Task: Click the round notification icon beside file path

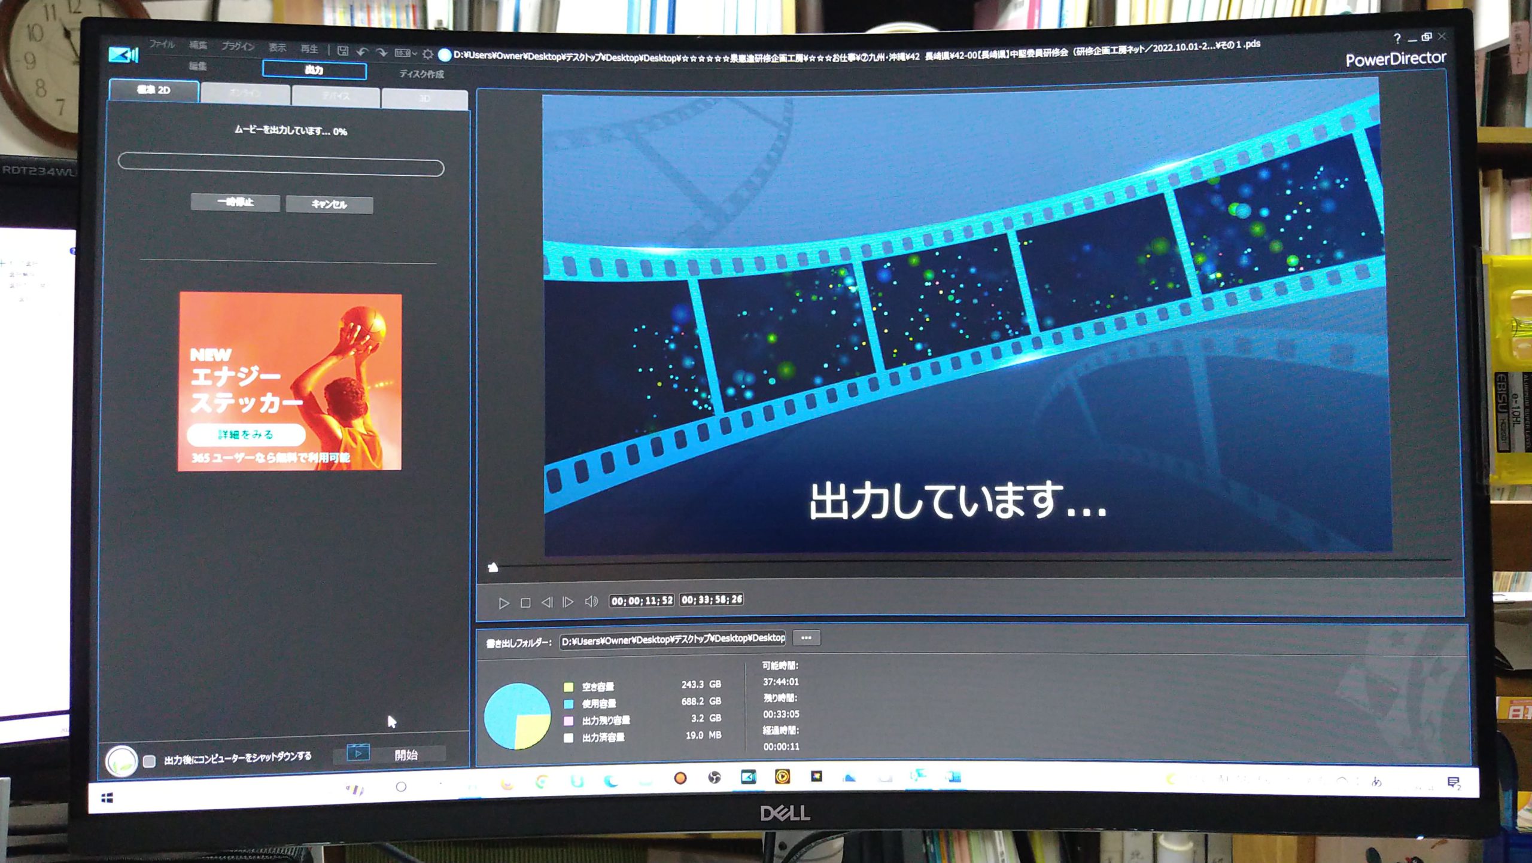Action: click(444, 55)
